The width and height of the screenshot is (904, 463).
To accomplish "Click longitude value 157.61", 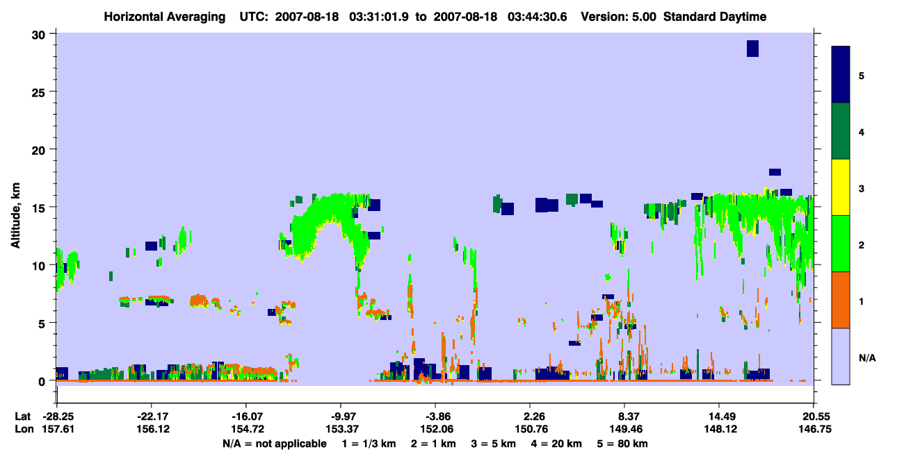I will tap(57, 430).
